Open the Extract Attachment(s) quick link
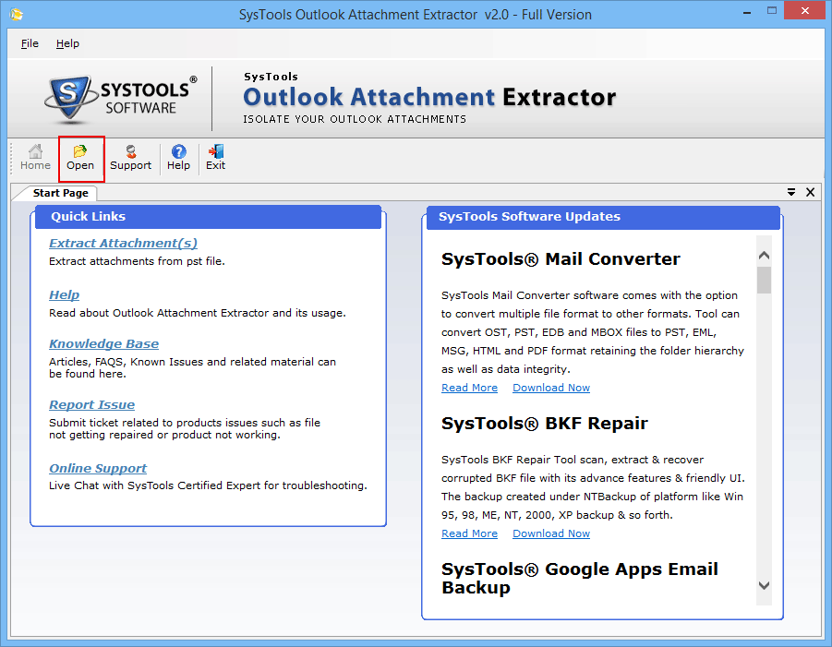The image size is (832, 647). point(123,244)
